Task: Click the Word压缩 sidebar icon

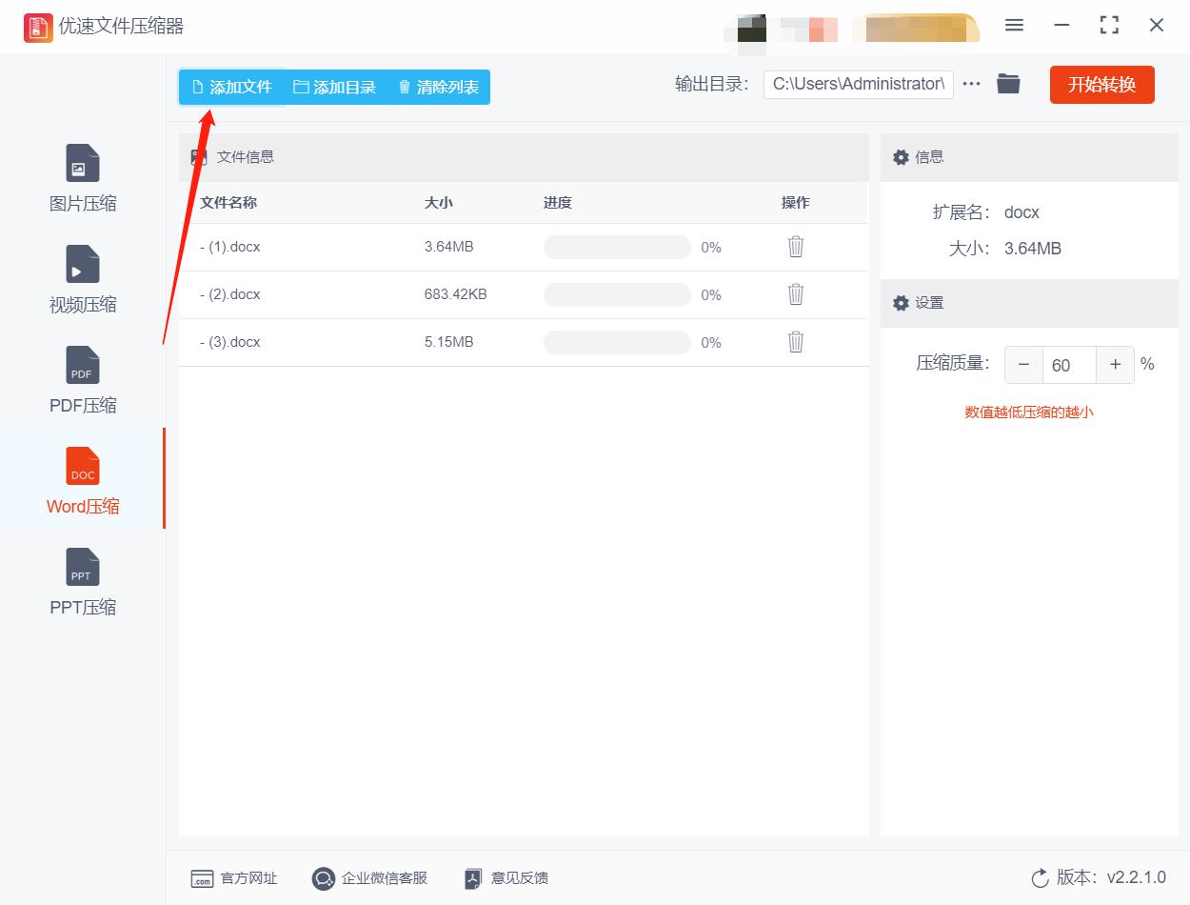Action: click(x=82, y=481)
